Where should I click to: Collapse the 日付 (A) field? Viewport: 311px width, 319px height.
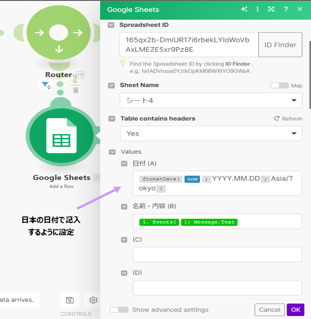click(x=124, y=164)
